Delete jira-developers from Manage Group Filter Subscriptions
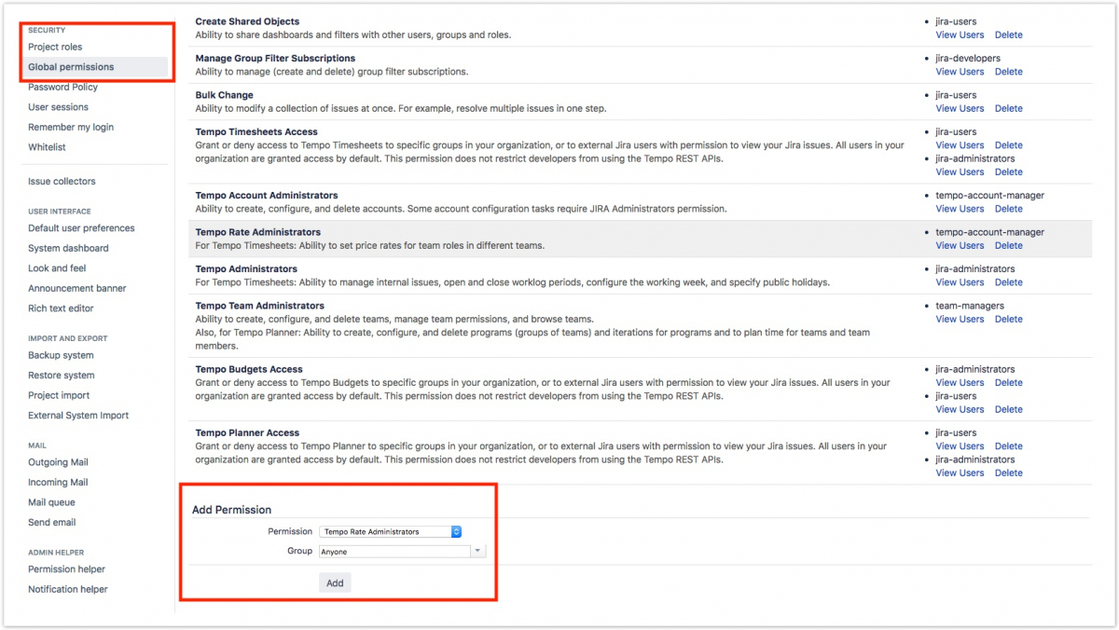 (x=1008, y=71)
